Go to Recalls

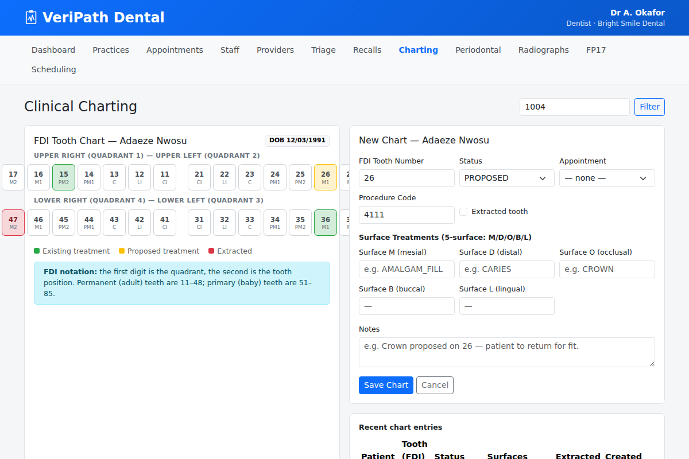pos(367,50)
